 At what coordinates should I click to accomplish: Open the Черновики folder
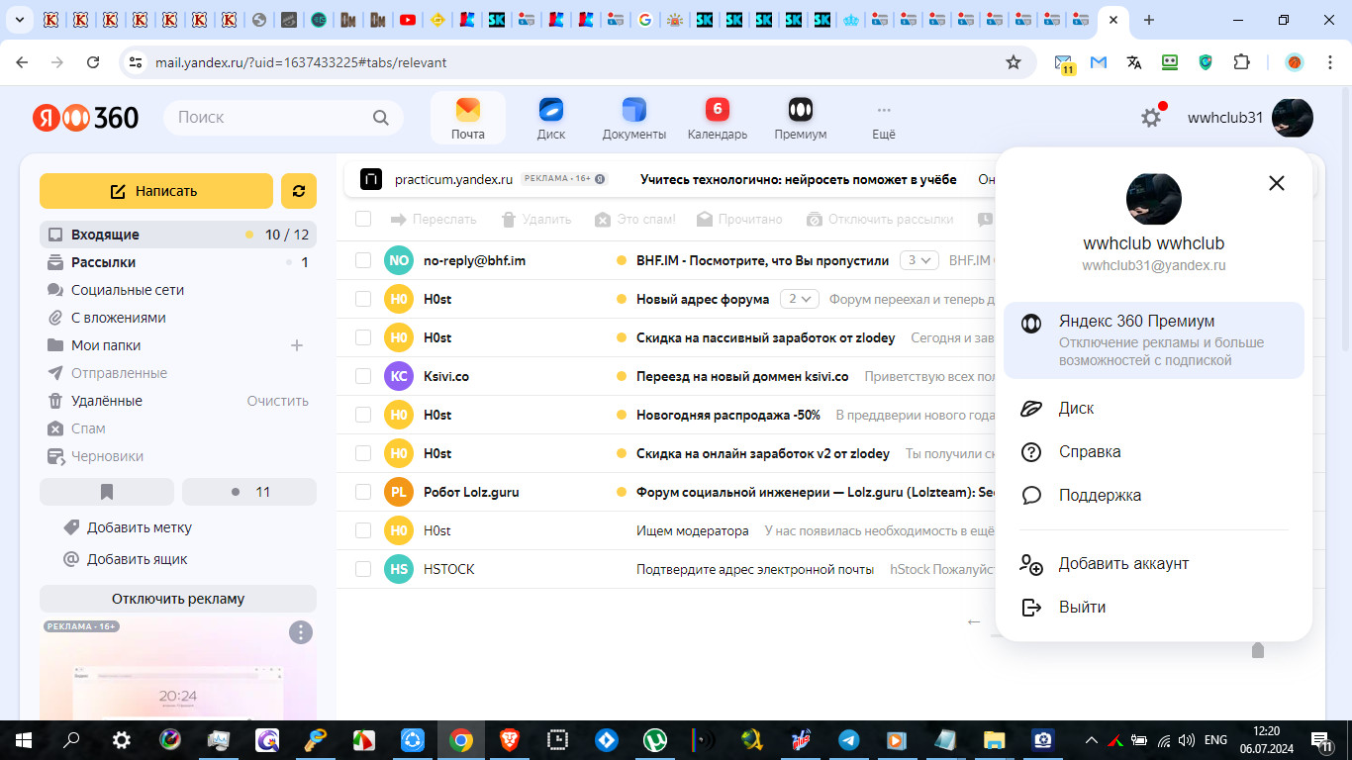[x=178, y=456]
